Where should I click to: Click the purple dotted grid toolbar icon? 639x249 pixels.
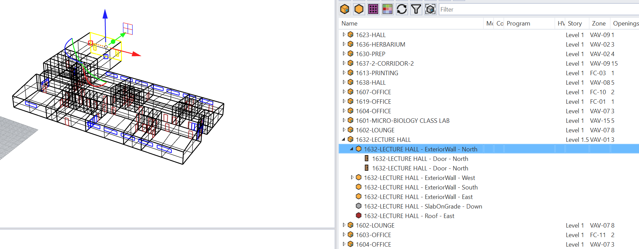click(x=373, y=9)
